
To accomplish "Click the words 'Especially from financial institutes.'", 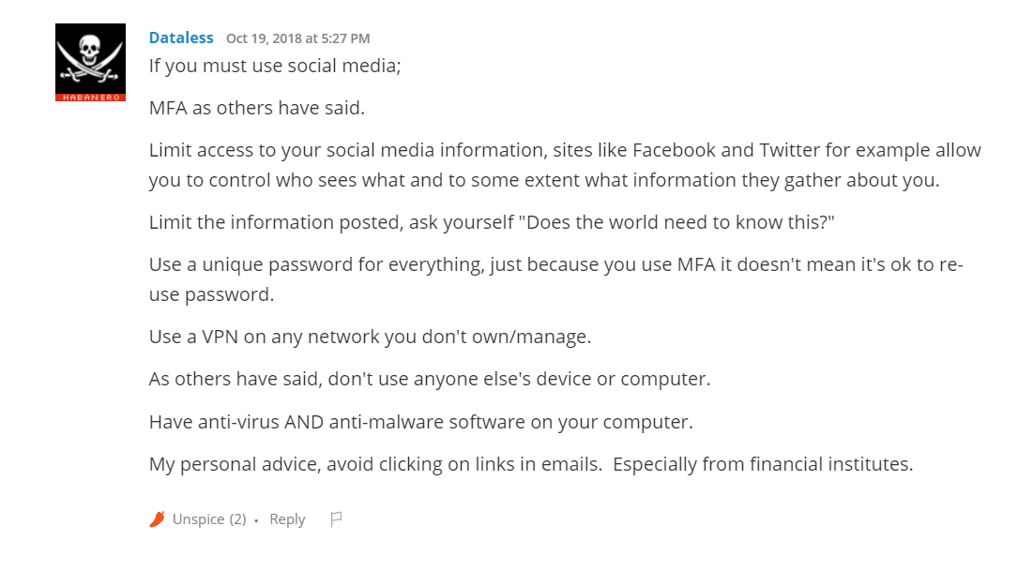I will pyautogui.click(x=763, y=464).
